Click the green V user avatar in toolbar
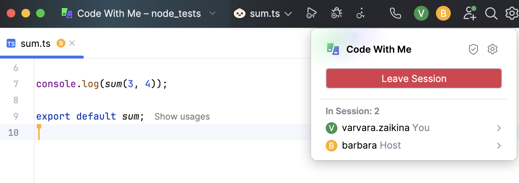 (x=421, y=14)
